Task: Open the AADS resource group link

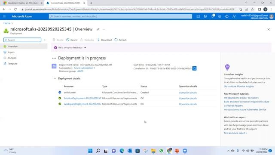Action: click(80, 71)
